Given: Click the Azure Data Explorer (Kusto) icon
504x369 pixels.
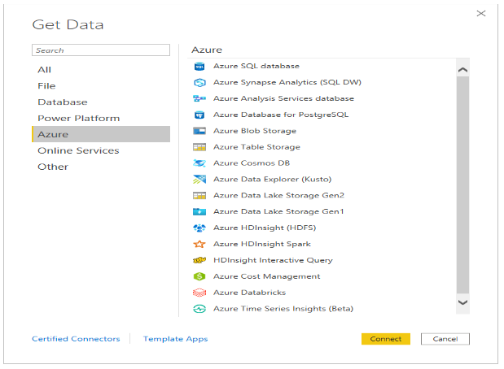Looking at the screenshot, I should pyautogui.click(x=199, y=180).
